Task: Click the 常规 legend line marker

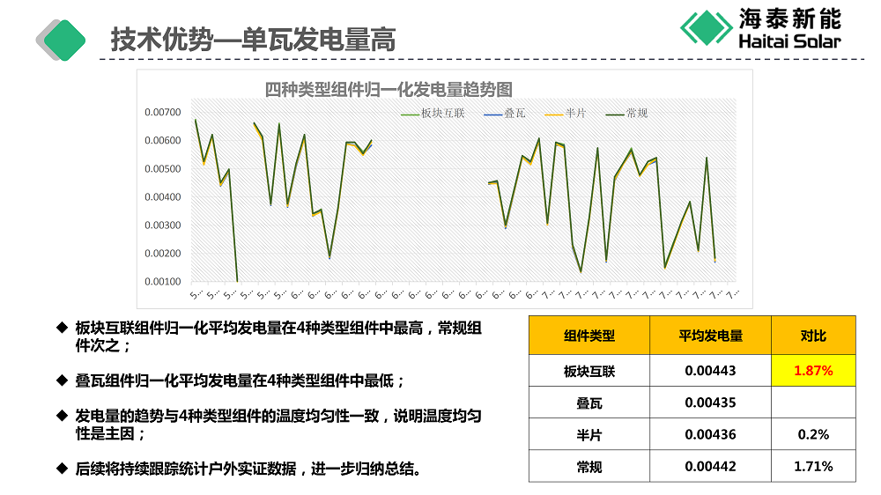Action: (614, 114)
